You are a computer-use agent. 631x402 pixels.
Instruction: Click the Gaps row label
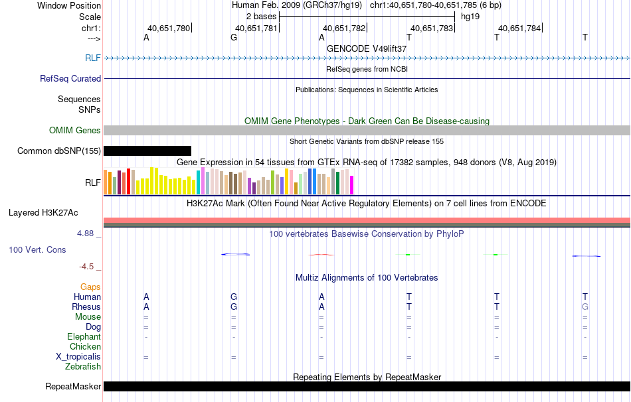(x=90, y=287)
